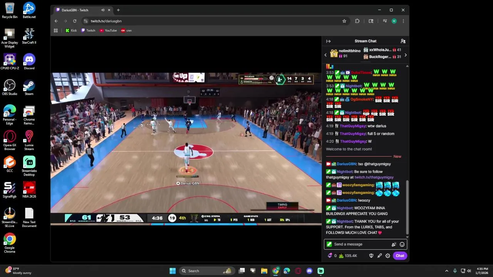The image size is (493, 277).
Task: Click Nightbot name on the 'WOOZYFAM INNA BUILDING' message
Action: coord(344,208)
